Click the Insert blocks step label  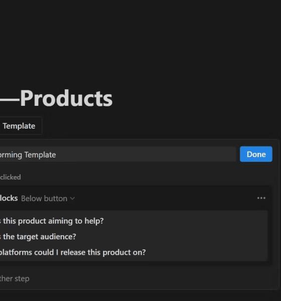click(x=9, y=198)
